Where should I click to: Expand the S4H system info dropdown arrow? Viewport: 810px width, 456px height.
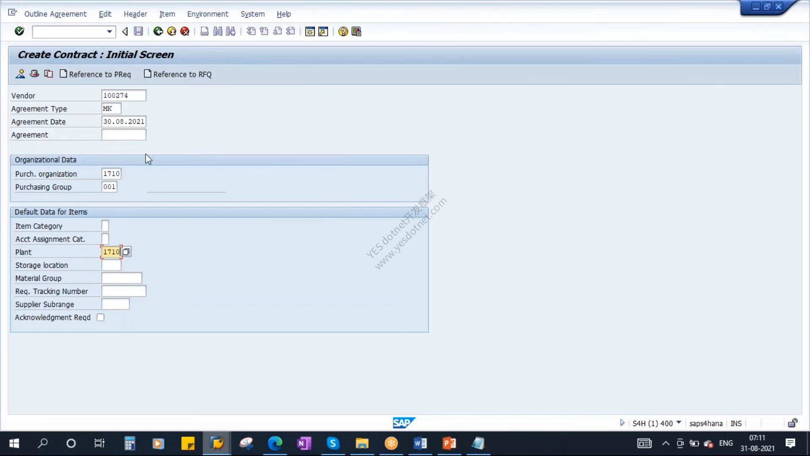(x=679, y=423)
